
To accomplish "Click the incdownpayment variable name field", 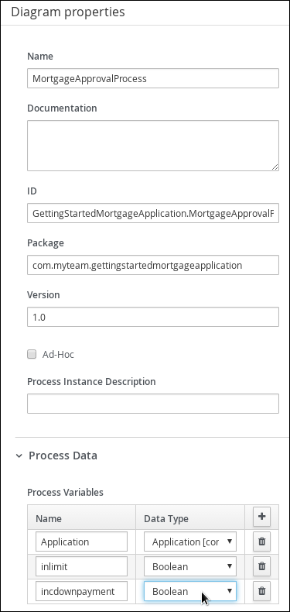I will (x=81, y=591).
